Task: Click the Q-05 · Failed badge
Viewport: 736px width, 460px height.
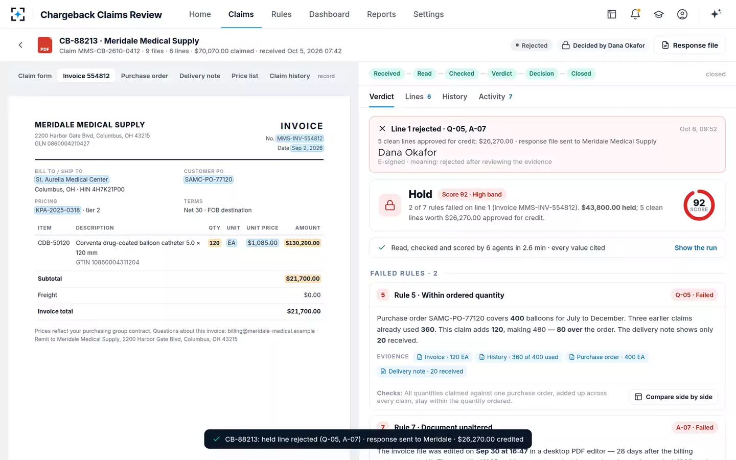Action: point(694,295)
